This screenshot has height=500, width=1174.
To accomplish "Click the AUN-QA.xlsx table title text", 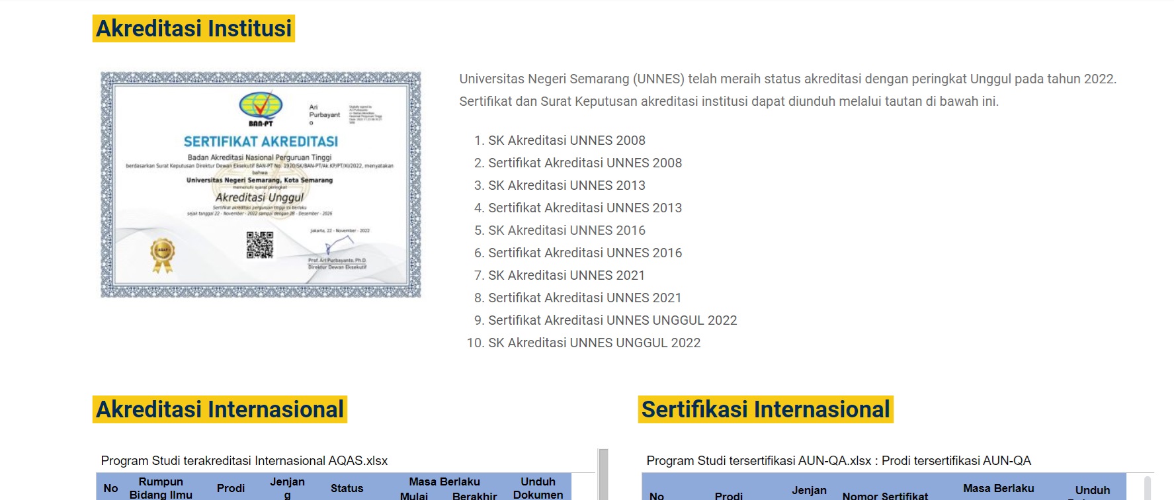I will click(839, 460).
